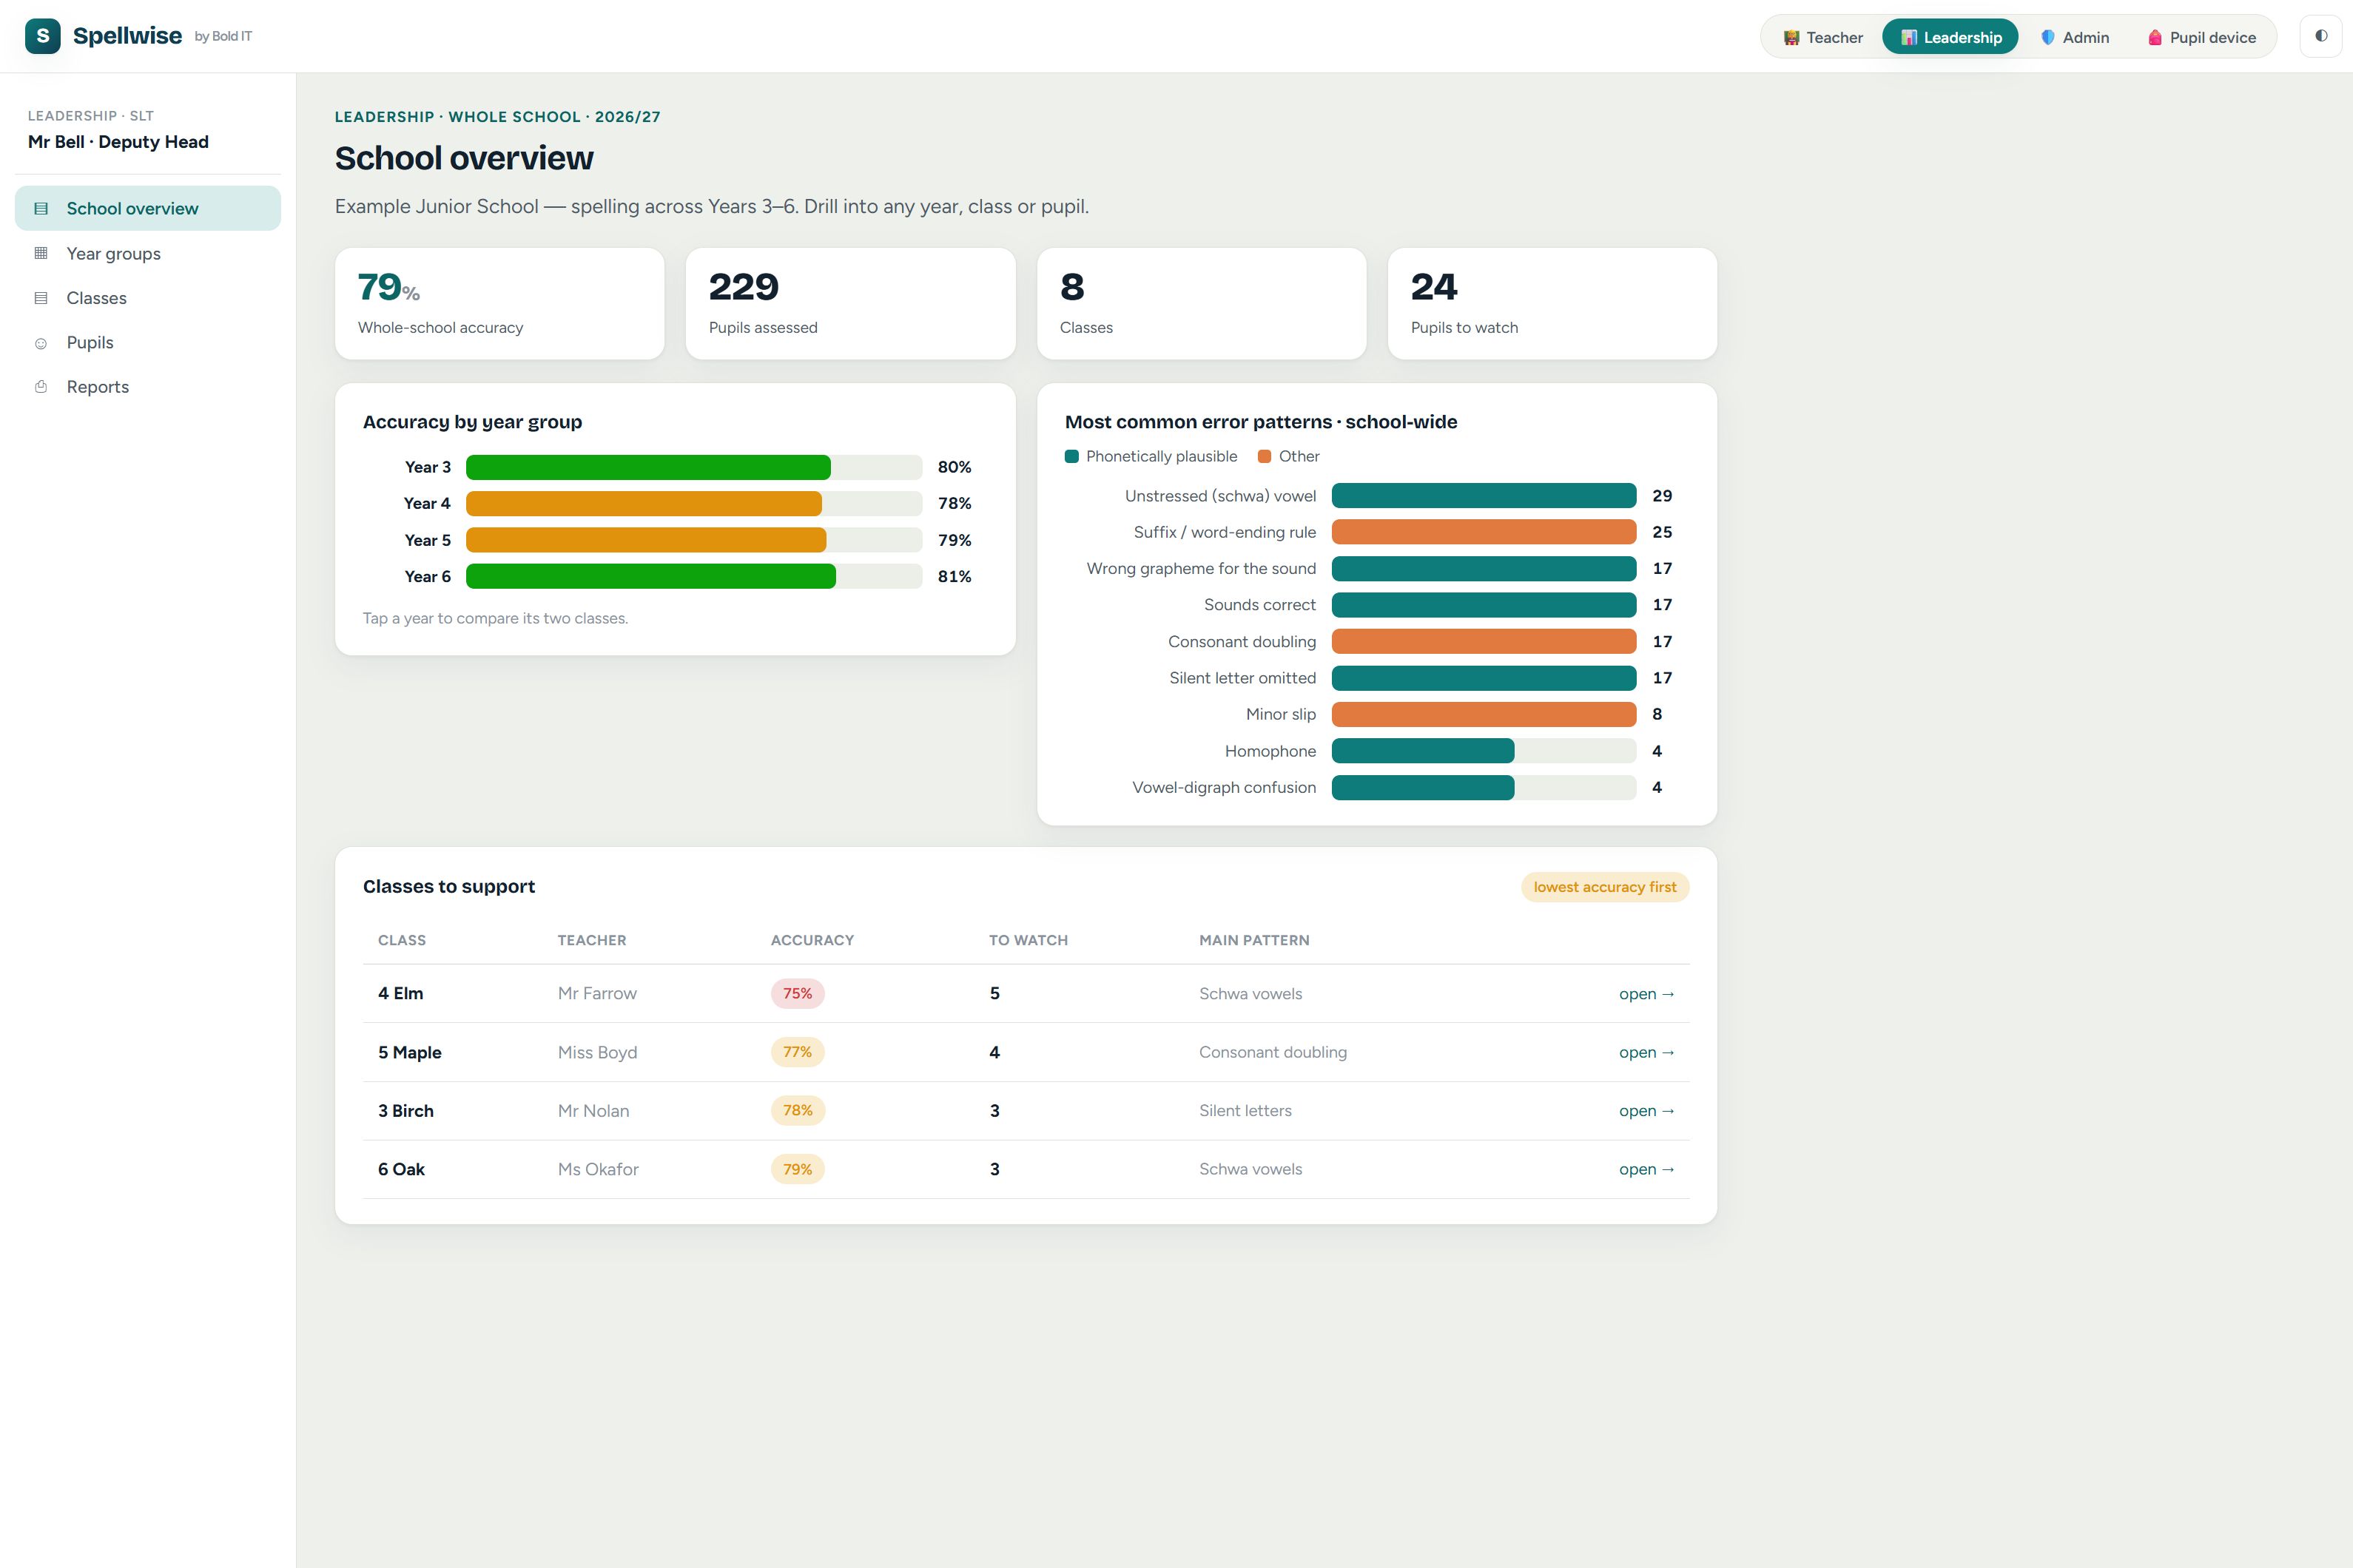Open the 6 Oak class link
The width and height of the screenshot is (2353, 1568).
click(x=1646, y=1169)
